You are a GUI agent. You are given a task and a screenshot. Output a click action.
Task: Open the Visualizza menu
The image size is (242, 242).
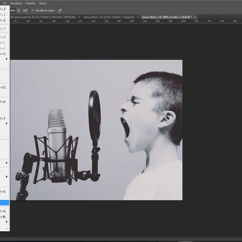(x=16, y=3)
